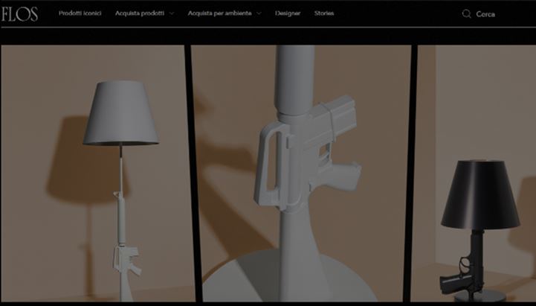Expand the Acquista per ambiente chevron
This screenshot has height=306, width=536.
pyautogui.click(x=259, y=13)
